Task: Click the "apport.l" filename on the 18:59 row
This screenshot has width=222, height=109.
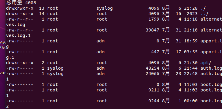Action: [211, 41]
